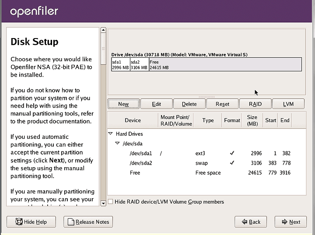
Task: Click the ext3 type cell
Action: (200, 153)
